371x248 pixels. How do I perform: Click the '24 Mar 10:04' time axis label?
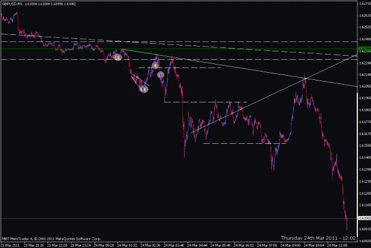[x=314, y=246]
